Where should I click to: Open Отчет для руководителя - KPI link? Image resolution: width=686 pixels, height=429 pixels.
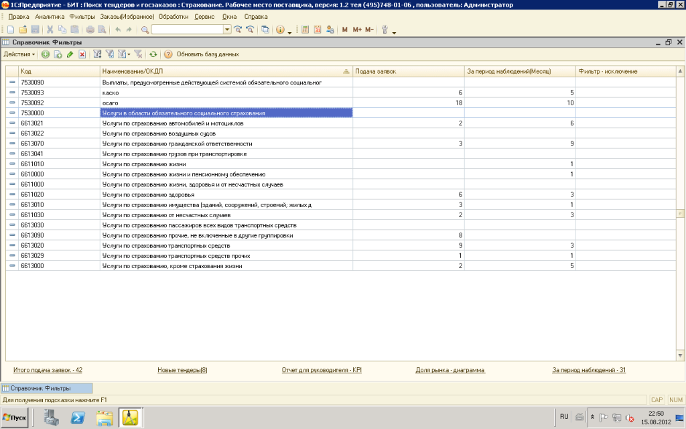coord(322,370)
